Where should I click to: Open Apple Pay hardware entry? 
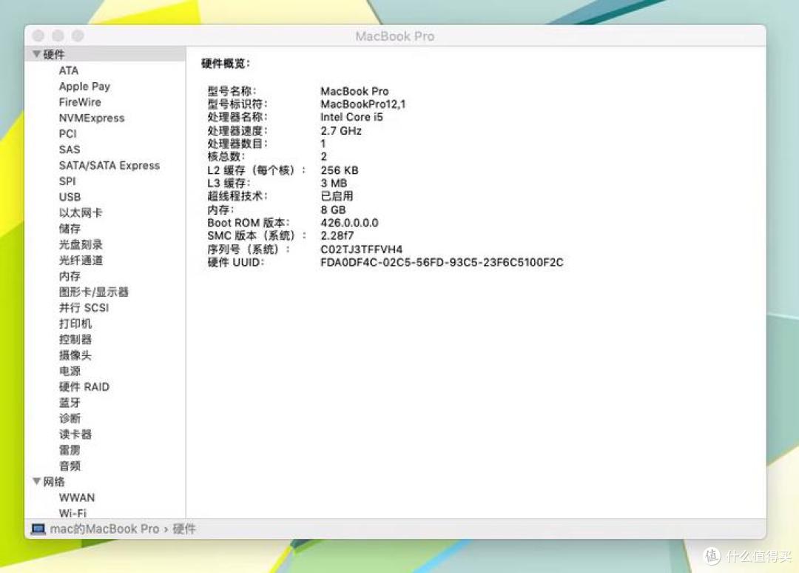point(84,86)
